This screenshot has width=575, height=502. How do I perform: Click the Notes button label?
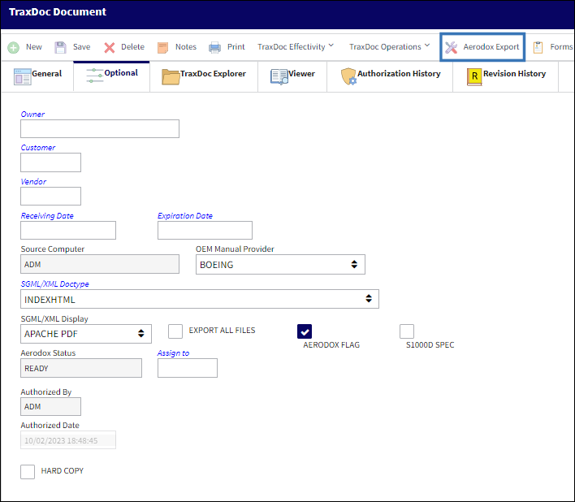point(186,47)
